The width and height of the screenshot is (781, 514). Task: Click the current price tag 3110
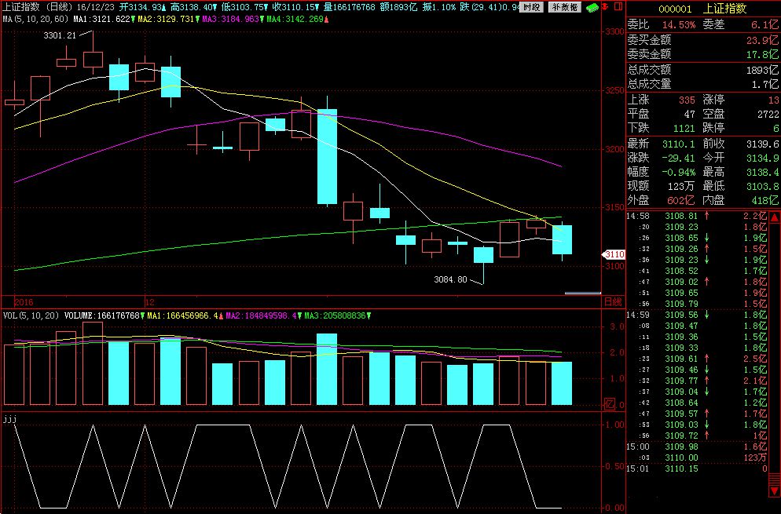point(614,254)
